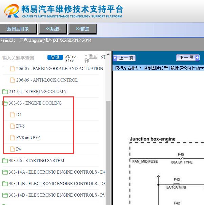Expand 211-04 Steering Column folder
The height and width of the screenshot is (205, 204).
tap(38, 92)
